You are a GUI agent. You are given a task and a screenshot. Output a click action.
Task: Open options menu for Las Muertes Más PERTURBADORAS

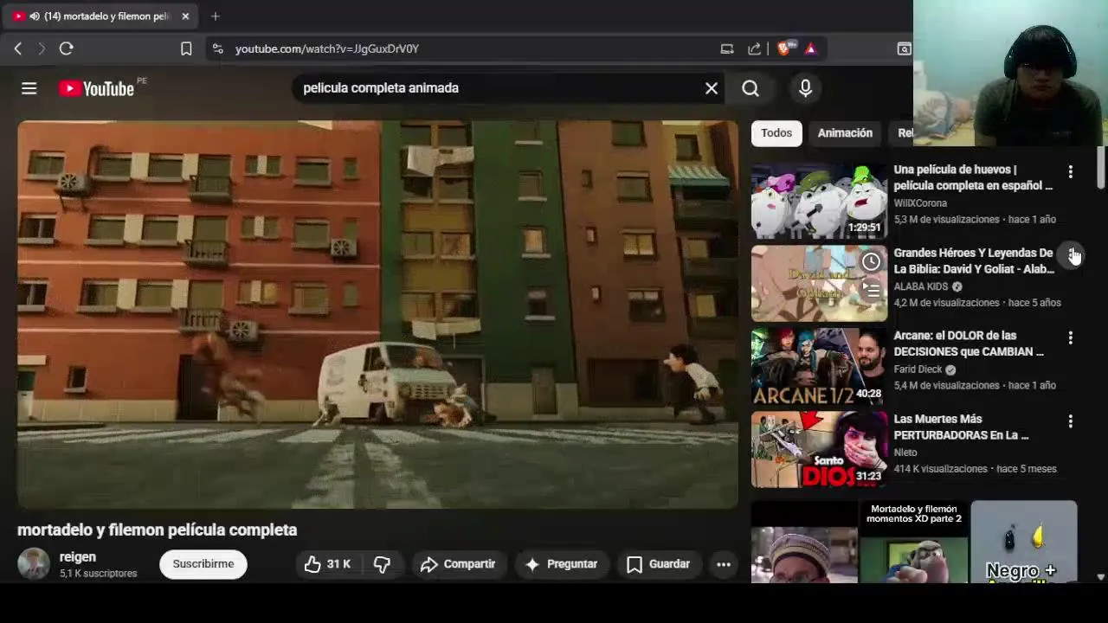point(1071,421)
